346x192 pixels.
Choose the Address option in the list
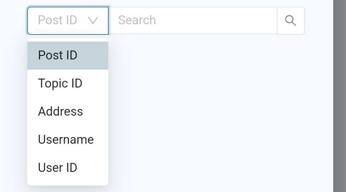click(x=68, y=112)
